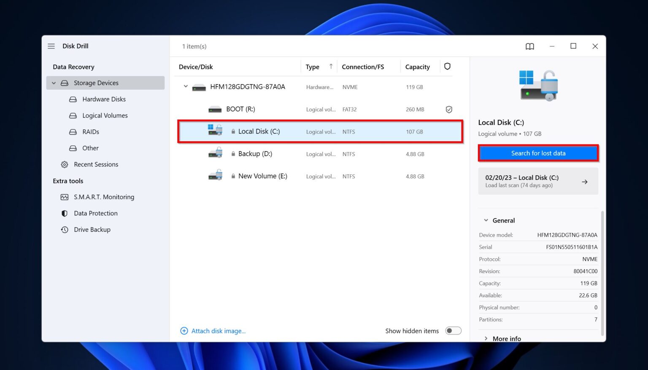Click Search for lost data

[x=538, y=153]
